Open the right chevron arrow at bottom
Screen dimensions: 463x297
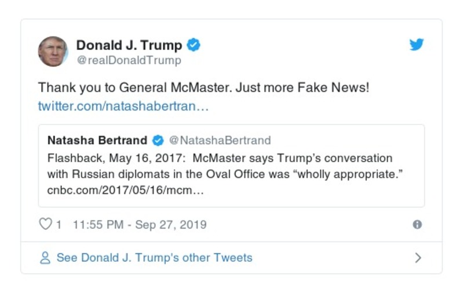tap(418, 258)
